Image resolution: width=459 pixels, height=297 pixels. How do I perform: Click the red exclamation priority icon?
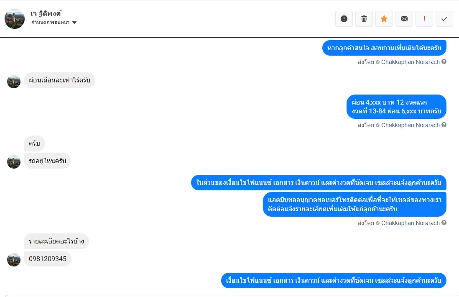point(424,19)
